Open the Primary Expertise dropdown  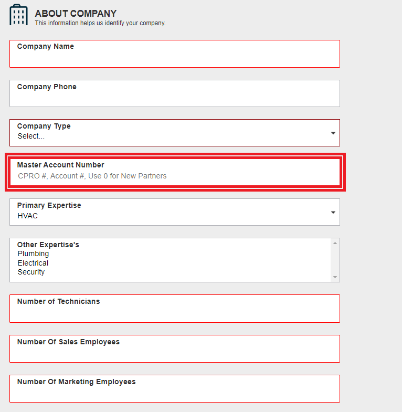(175, 212)
